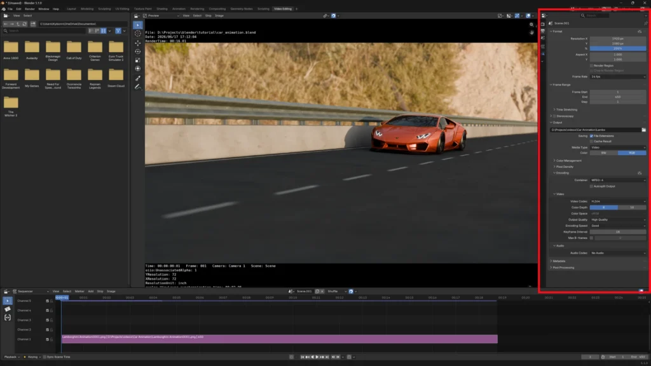The width and height of the screenshot is (651, 366).
Task: Click the Keyframe Interval field
Action: [618, 232]
